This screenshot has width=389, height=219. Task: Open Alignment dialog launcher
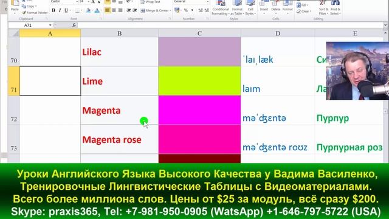click(170, 19)
